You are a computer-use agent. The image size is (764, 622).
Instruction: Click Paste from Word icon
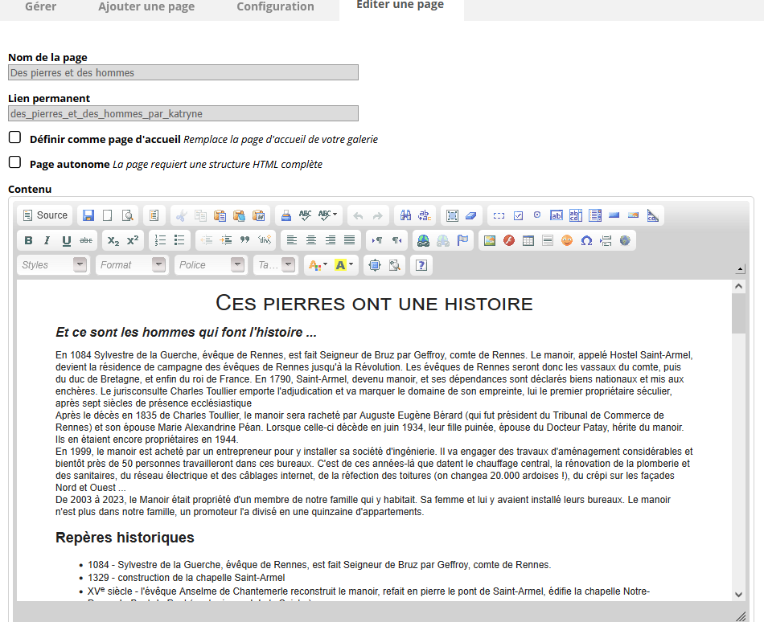point(259,215)
